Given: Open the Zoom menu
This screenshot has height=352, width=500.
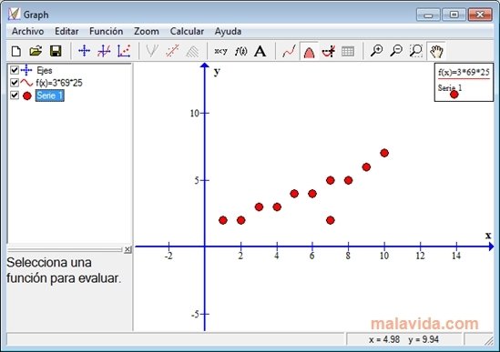Looking at the screenshot, I should point(147,31).
